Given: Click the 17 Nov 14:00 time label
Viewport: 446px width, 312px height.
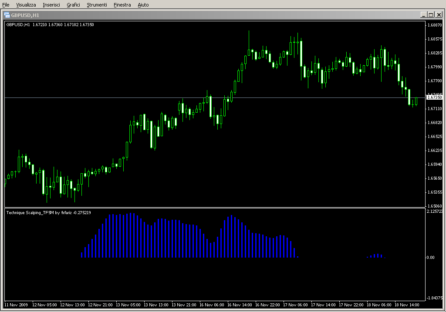Looking at the screenshot, I should point(323,305).
